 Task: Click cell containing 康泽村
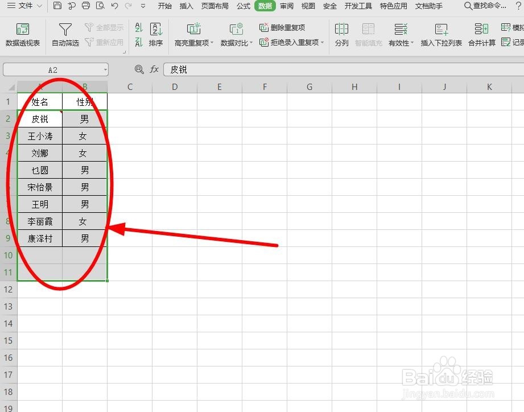(x=40, y=238)
